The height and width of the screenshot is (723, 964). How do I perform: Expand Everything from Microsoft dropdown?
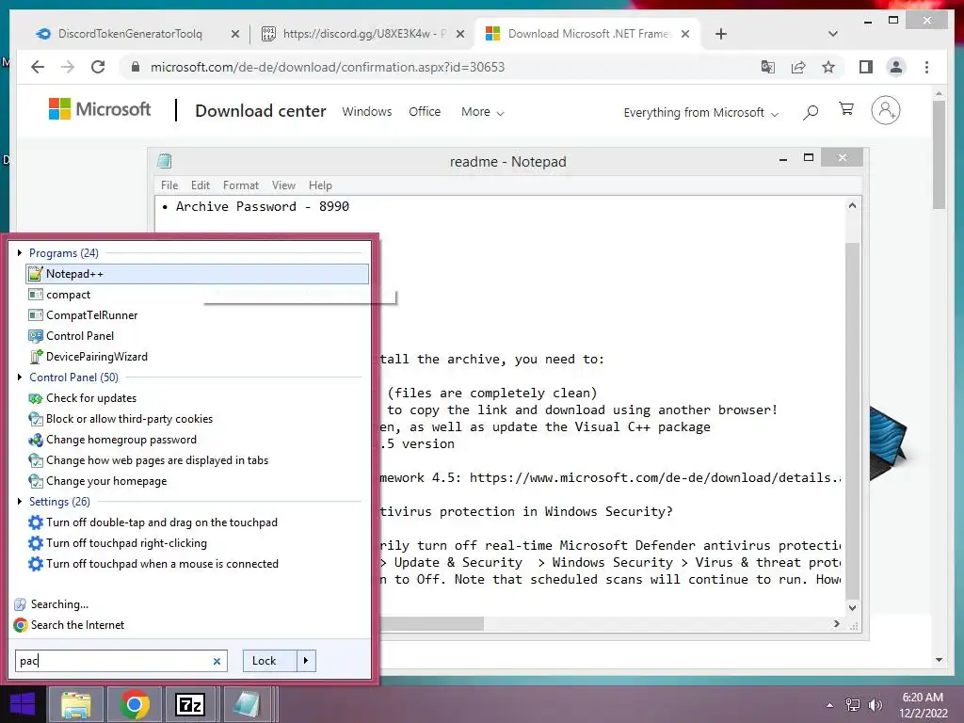click(700, 113)
